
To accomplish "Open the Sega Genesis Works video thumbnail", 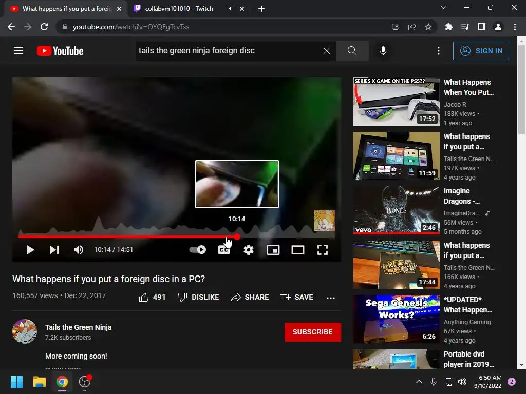I will click(x=396, y=319).
